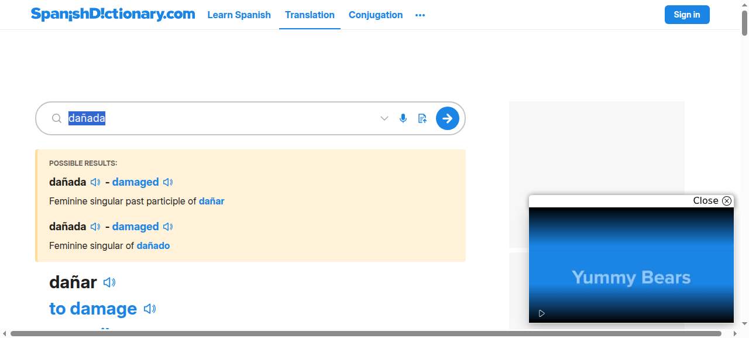Submit search with the blue arrow button

pyautogui.click(x=448, y=118)
